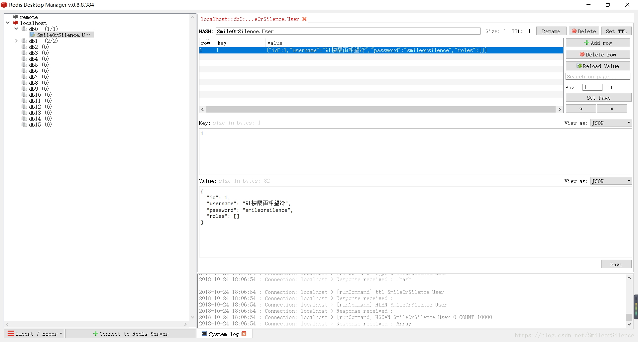This screenshot has width=638, height=342.
Task: Click the HASH key name field
Action: coord(348,31)
